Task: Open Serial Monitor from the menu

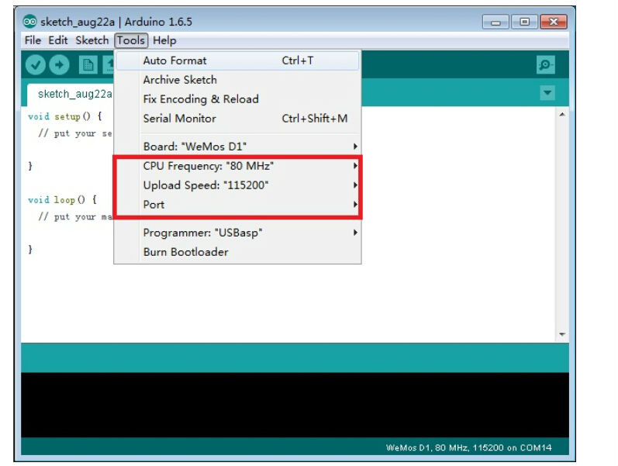Action: pyautogui.click(x=180, y=119)
